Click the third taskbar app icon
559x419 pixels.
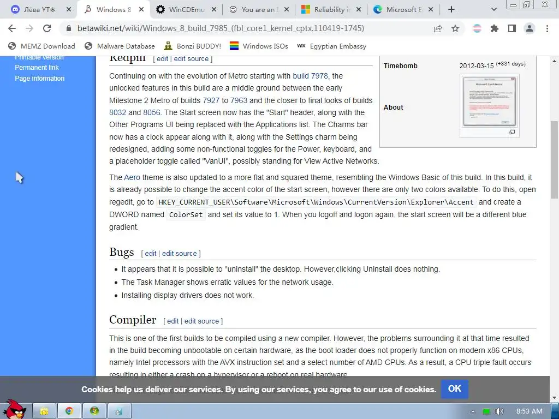(x=94, y=411)
